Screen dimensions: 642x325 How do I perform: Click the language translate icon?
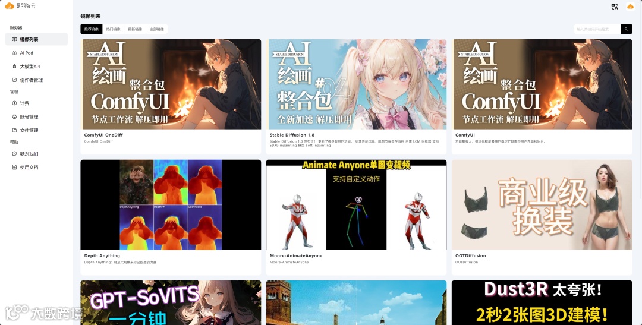pos(615,7)
